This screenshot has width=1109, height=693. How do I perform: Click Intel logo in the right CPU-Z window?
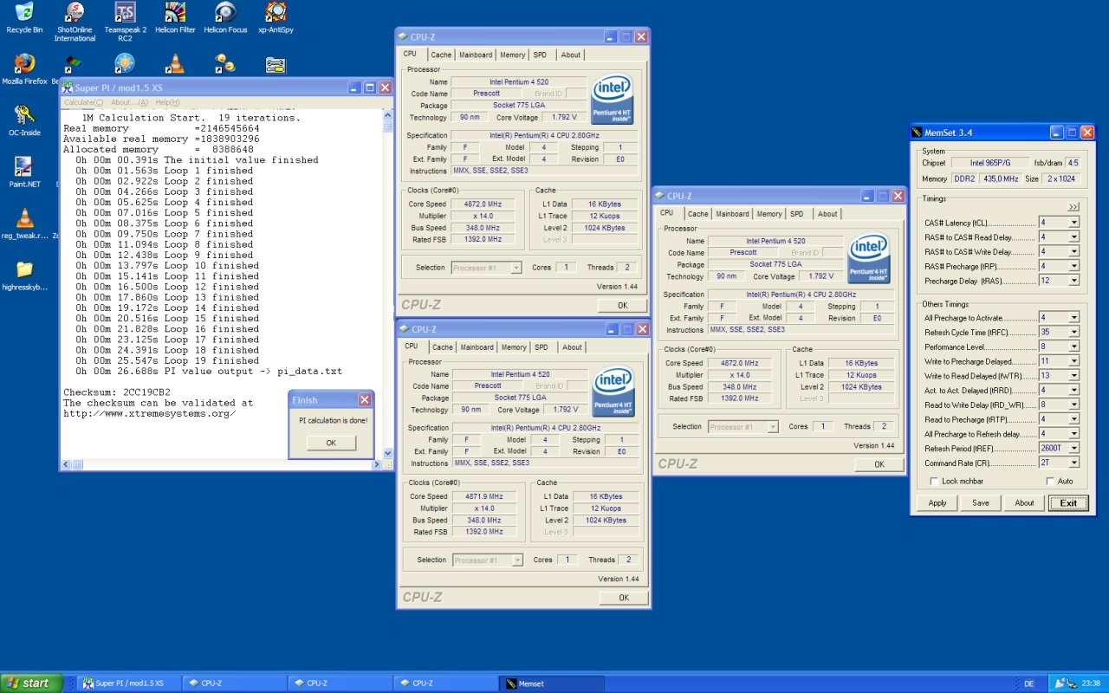(868, 257)
